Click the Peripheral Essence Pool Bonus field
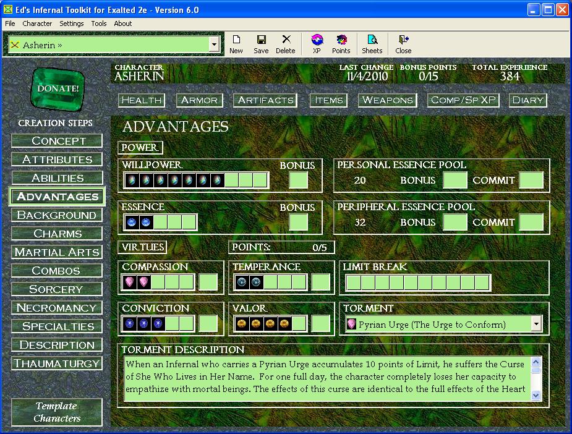 [455, 222]
